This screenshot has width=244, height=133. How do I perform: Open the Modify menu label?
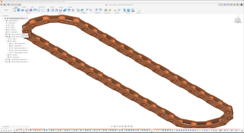click(60, 13)
